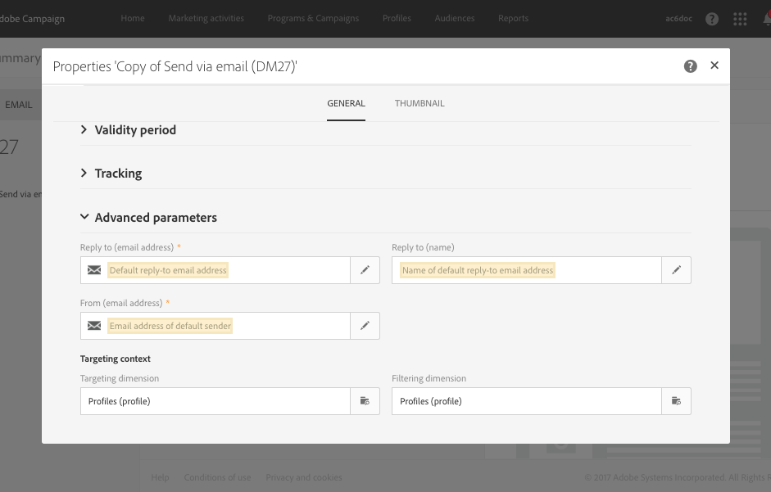771x492 pixels.
Task: Open Filtering dimension picker icon
Action: [677, 401]
